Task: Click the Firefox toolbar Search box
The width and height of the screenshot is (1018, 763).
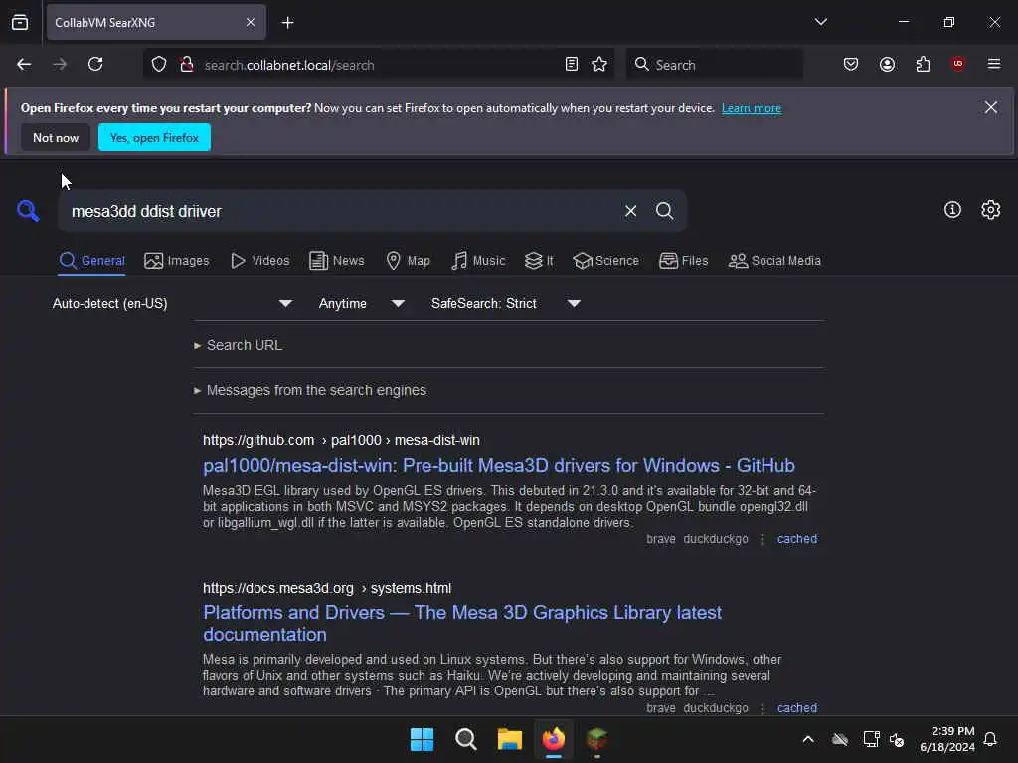Action: click(x=714, y=65)
